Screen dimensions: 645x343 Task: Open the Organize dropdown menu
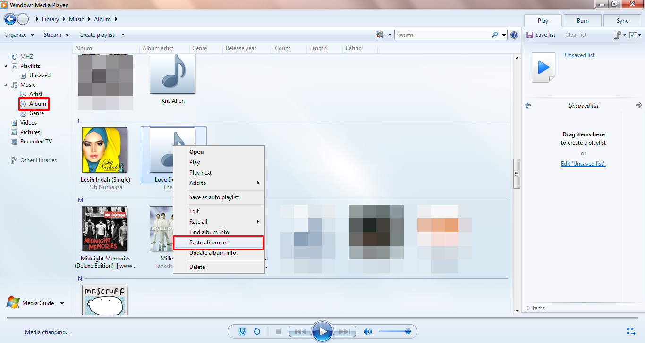pyautogui.click(x=19, y=35)
